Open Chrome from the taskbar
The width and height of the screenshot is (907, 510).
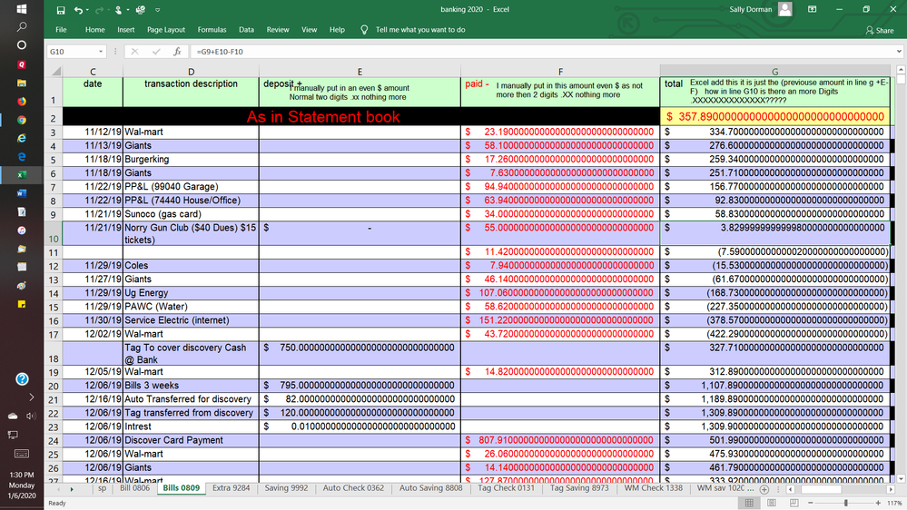tap(22, 120)
